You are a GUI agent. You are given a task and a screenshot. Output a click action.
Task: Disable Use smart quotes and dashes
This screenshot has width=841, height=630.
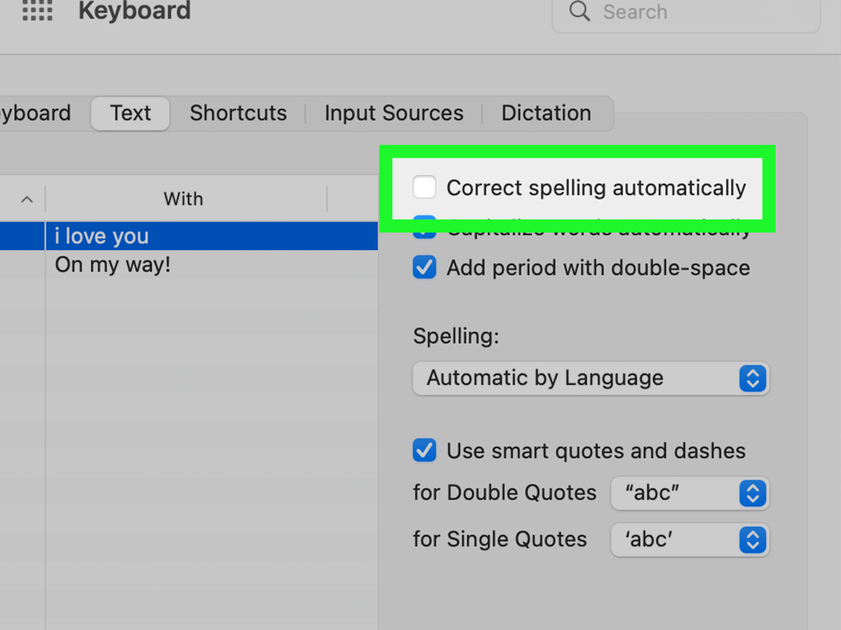coord(424,451)
